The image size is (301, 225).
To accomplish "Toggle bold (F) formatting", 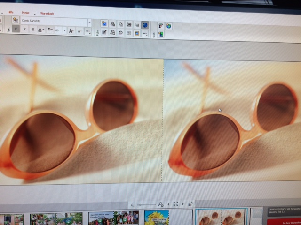I will (x=16, y=29).
